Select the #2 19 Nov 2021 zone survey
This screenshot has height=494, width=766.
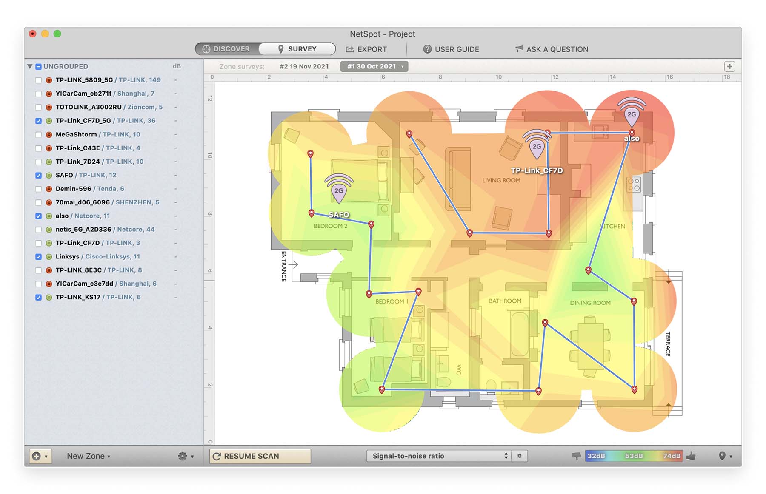click(x=304, y=66)
